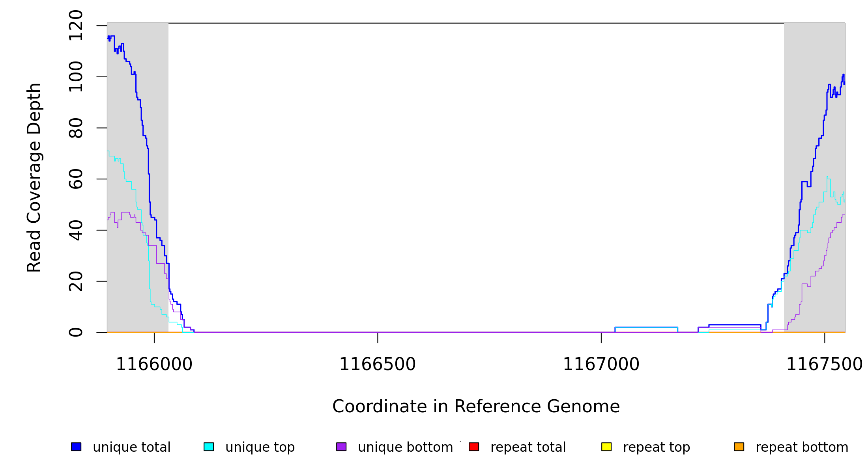Click the red repeat total legend swatch
The width and height of the screenshot is (868, 473).
point(474,447)
